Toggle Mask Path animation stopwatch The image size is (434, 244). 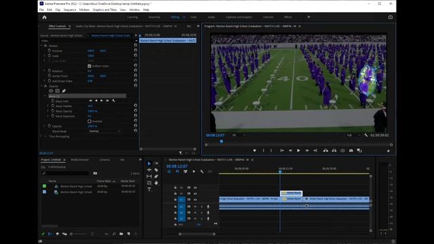[x=53, y=101]
